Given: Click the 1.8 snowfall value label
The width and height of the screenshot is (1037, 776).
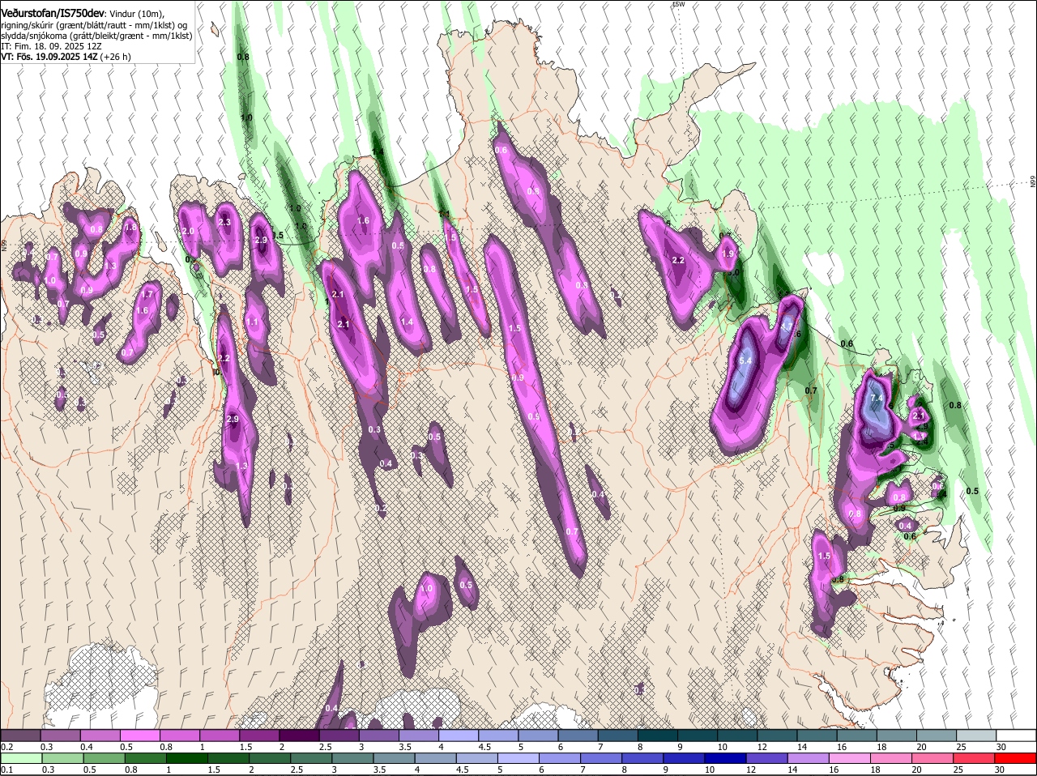Looking at the screenshot, I should click(130, 228).
